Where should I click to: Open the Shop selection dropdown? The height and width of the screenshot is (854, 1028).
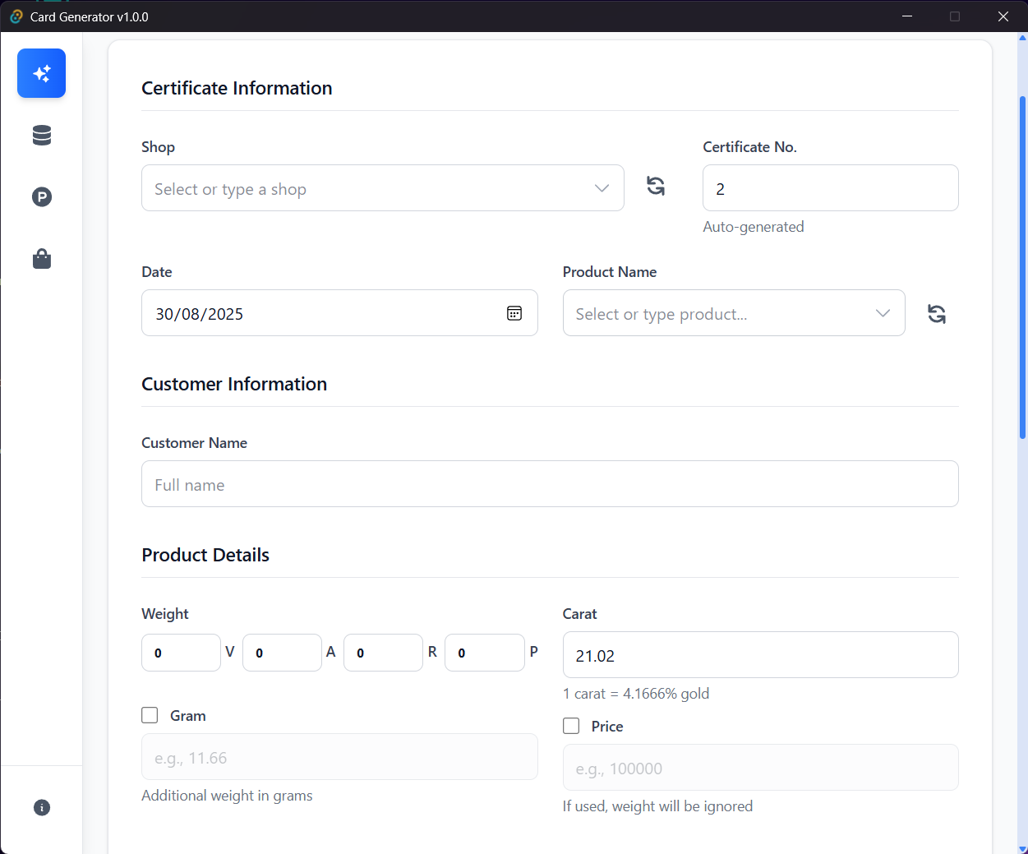pyautogui.click(x=382, y=187)
